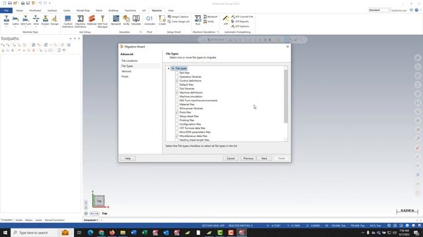Expand the Simulation group dialog launcher
Screen dimensions: 423x237
coord(140,32)
